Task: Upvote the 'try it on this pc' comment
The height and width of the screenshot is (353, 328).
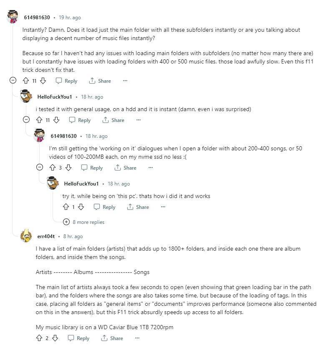Action: (x=66, y=207)
